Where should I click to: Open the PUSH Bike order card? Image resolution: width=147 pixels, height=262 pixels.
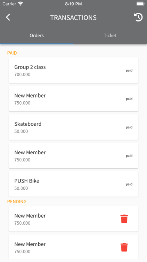73,184
